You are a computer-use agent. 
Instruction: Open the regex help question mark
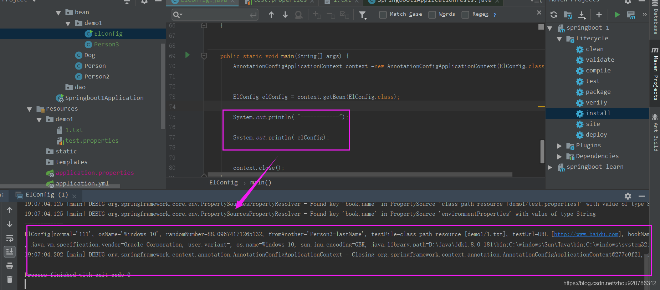point(495,15)
